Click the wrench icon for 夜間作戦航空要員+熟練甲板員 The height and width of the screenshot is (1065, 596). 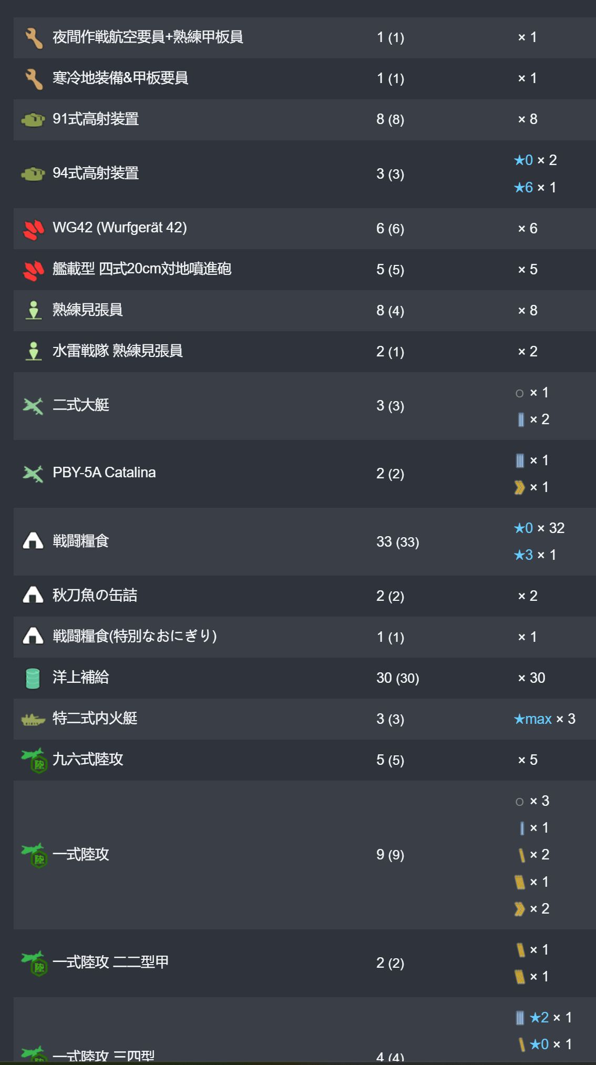(x=34, y=37)
